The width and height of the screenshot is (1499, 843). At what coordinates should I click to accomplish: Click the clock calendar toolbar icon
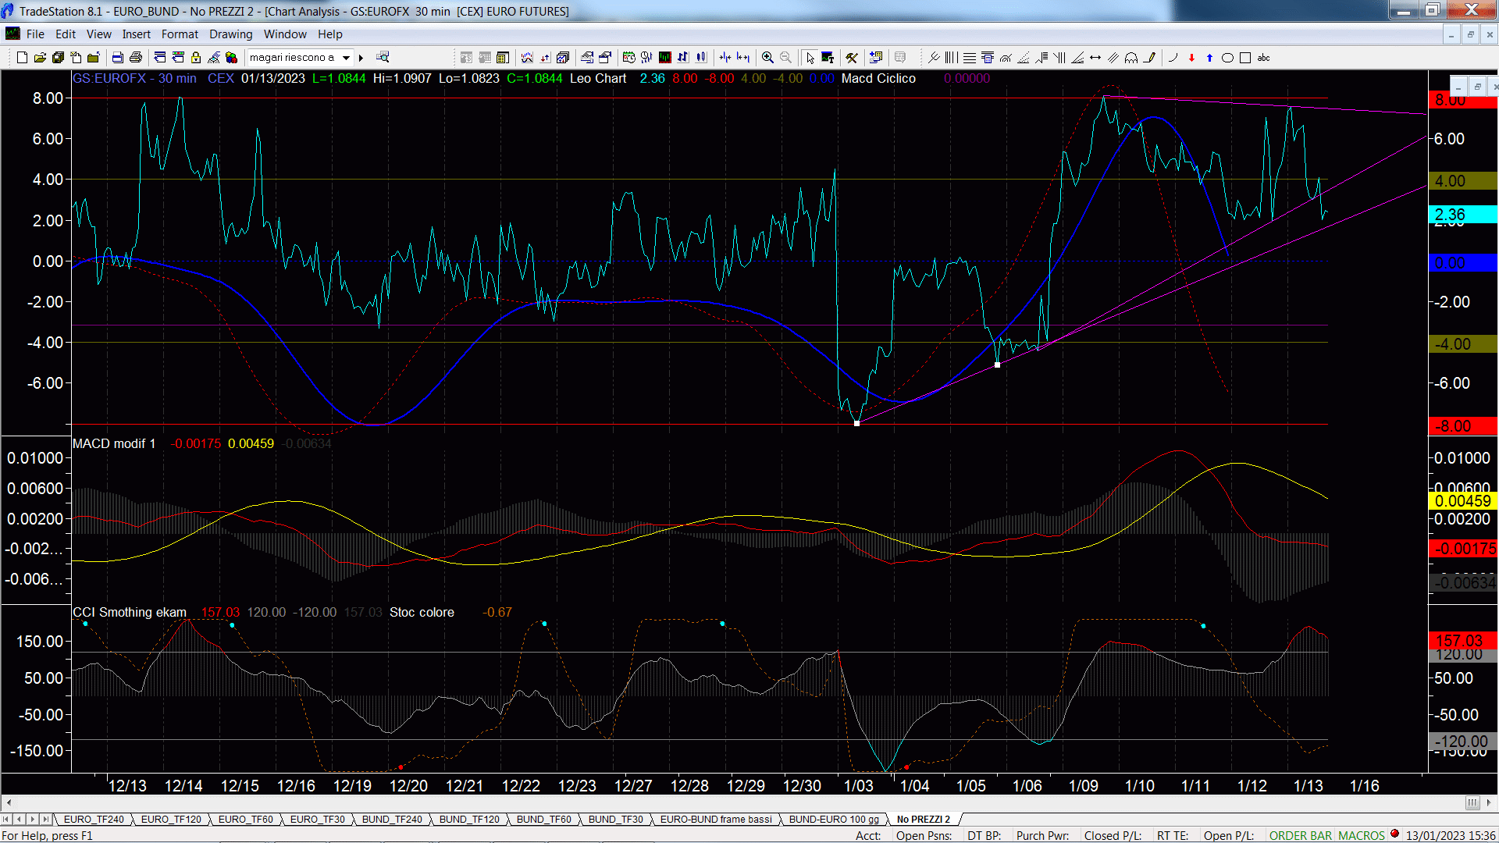[x=629, y=58]
